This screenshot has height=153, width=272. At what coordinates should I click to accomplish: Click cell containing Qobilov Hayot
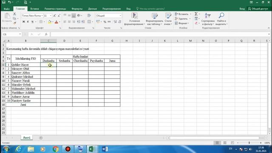coord(25,65)
